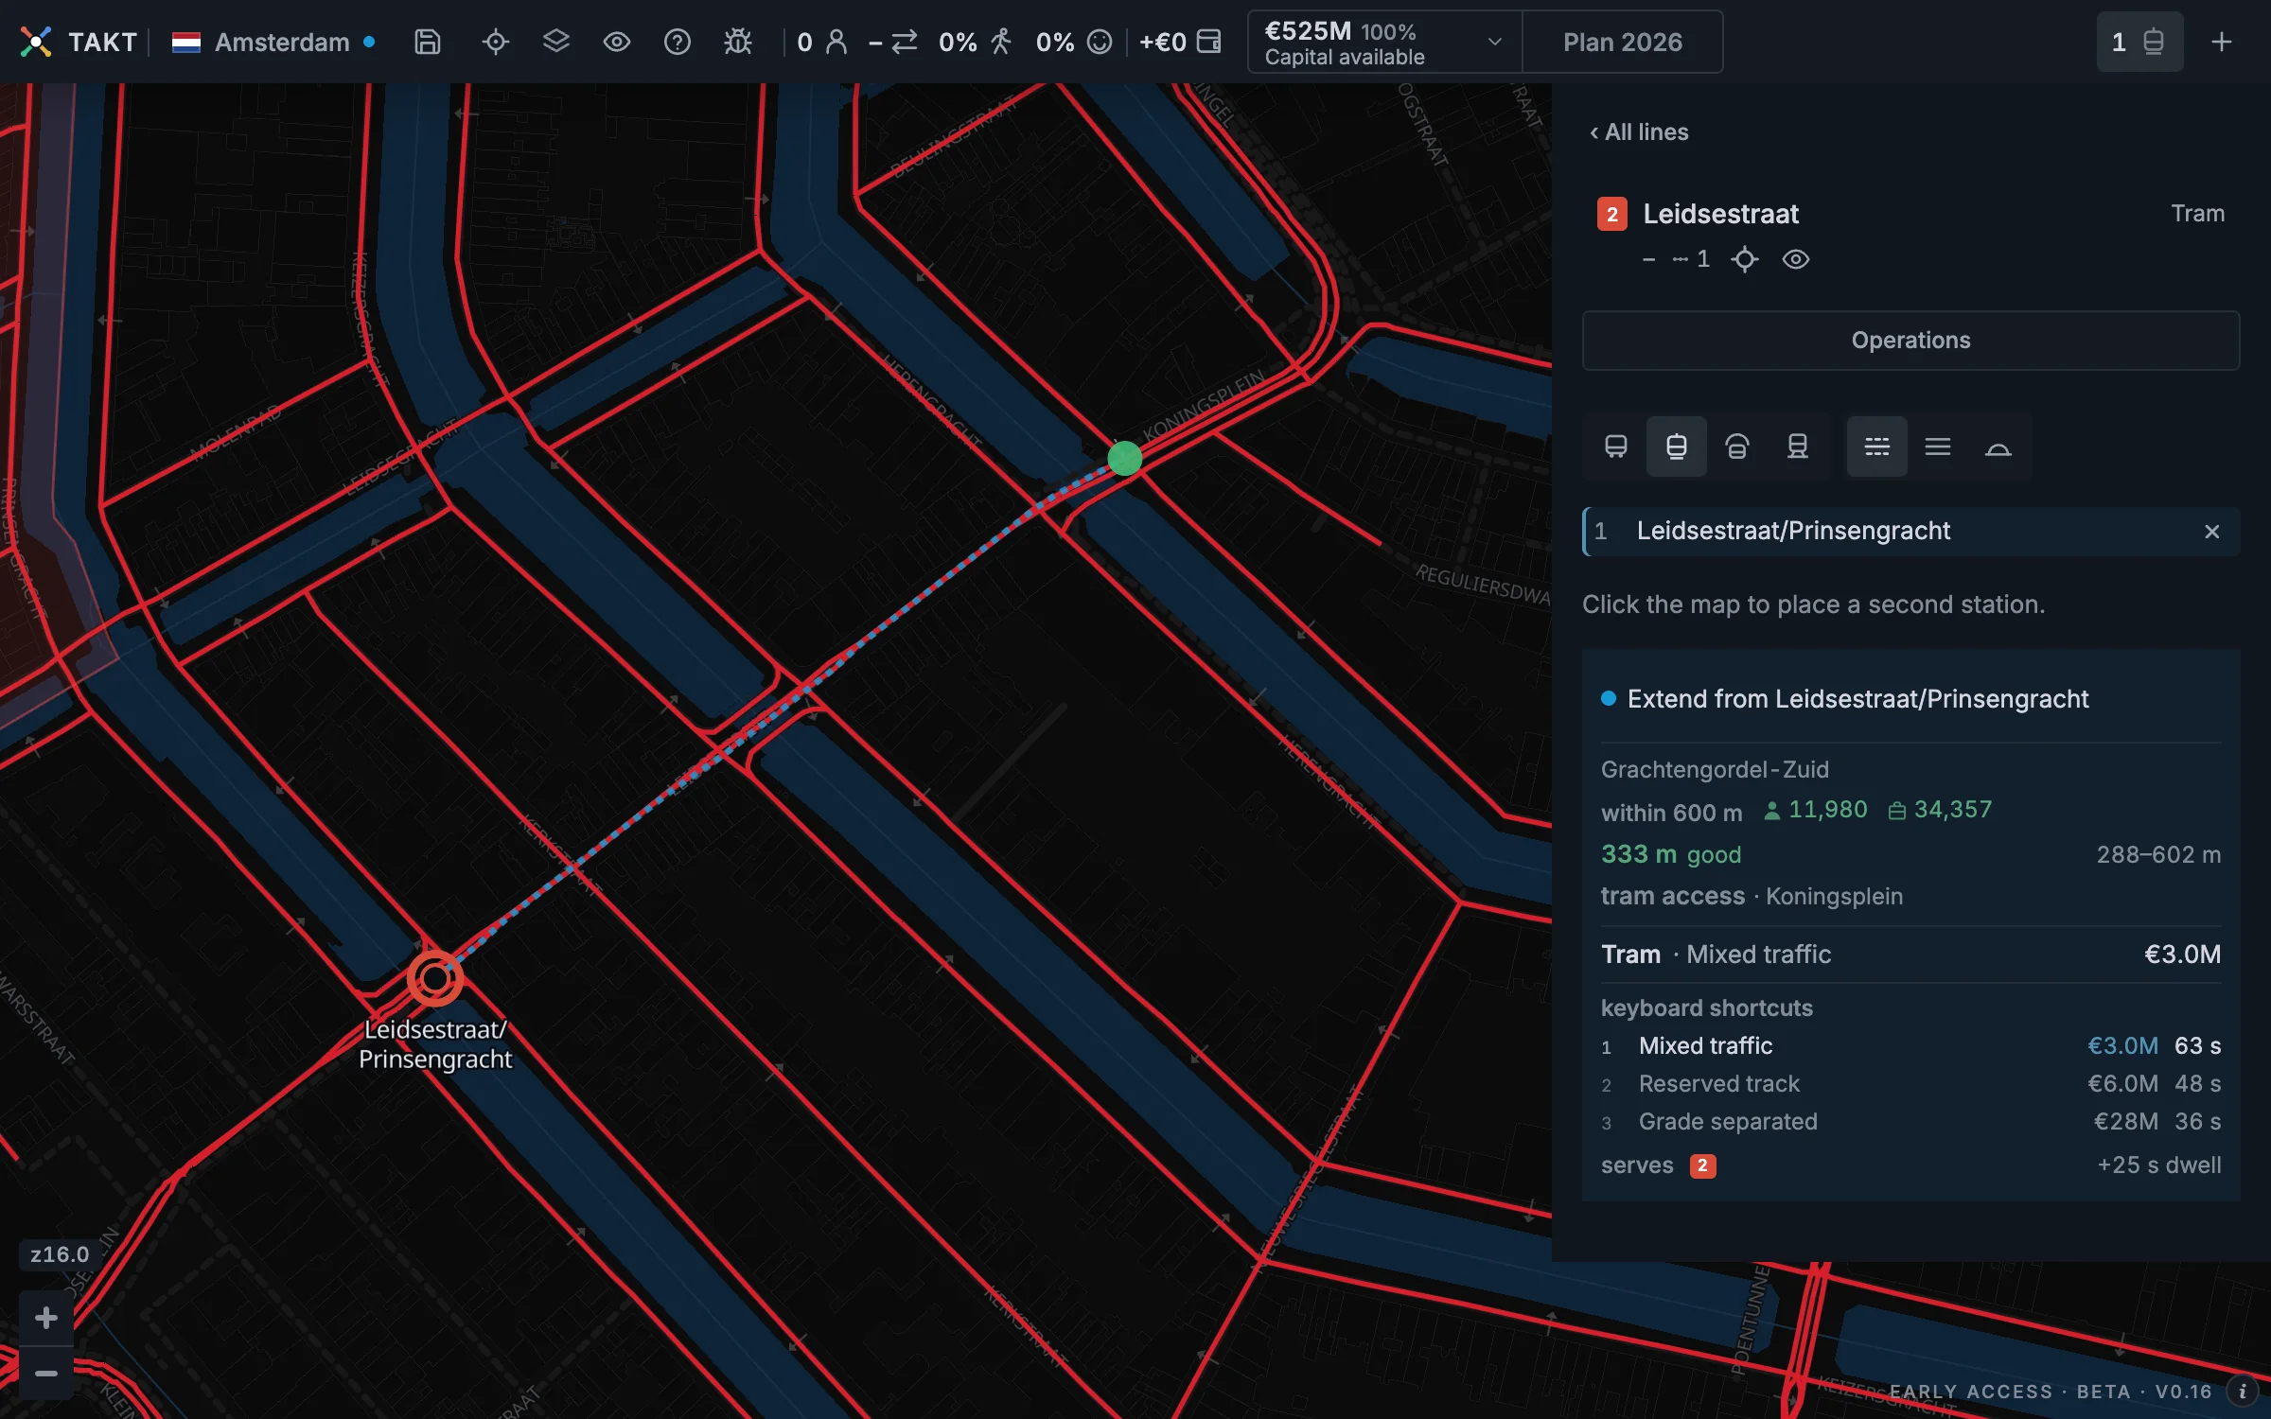The image size is (2271, 1419).
Task: Click the satisfaction smiley icon
Action: [1100, 42]
